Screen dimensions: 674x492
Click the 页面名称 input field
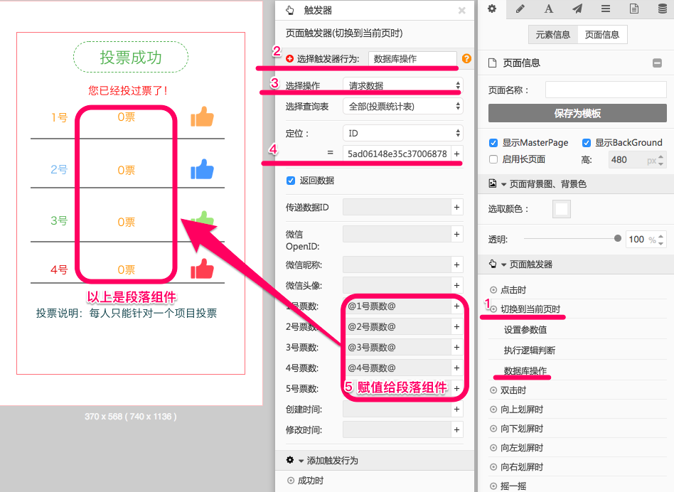[606, 90]
